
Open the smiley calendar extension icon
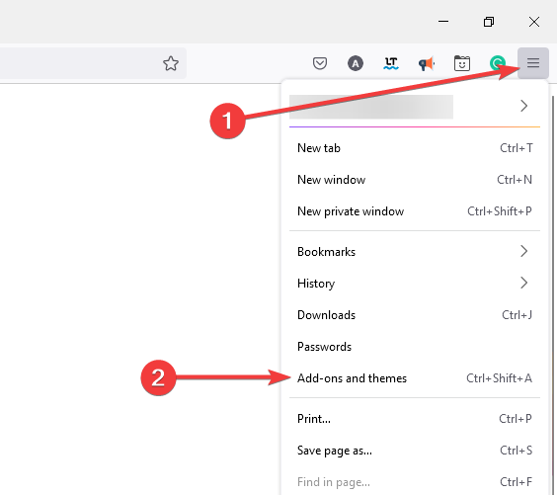[x=462, y=63]
